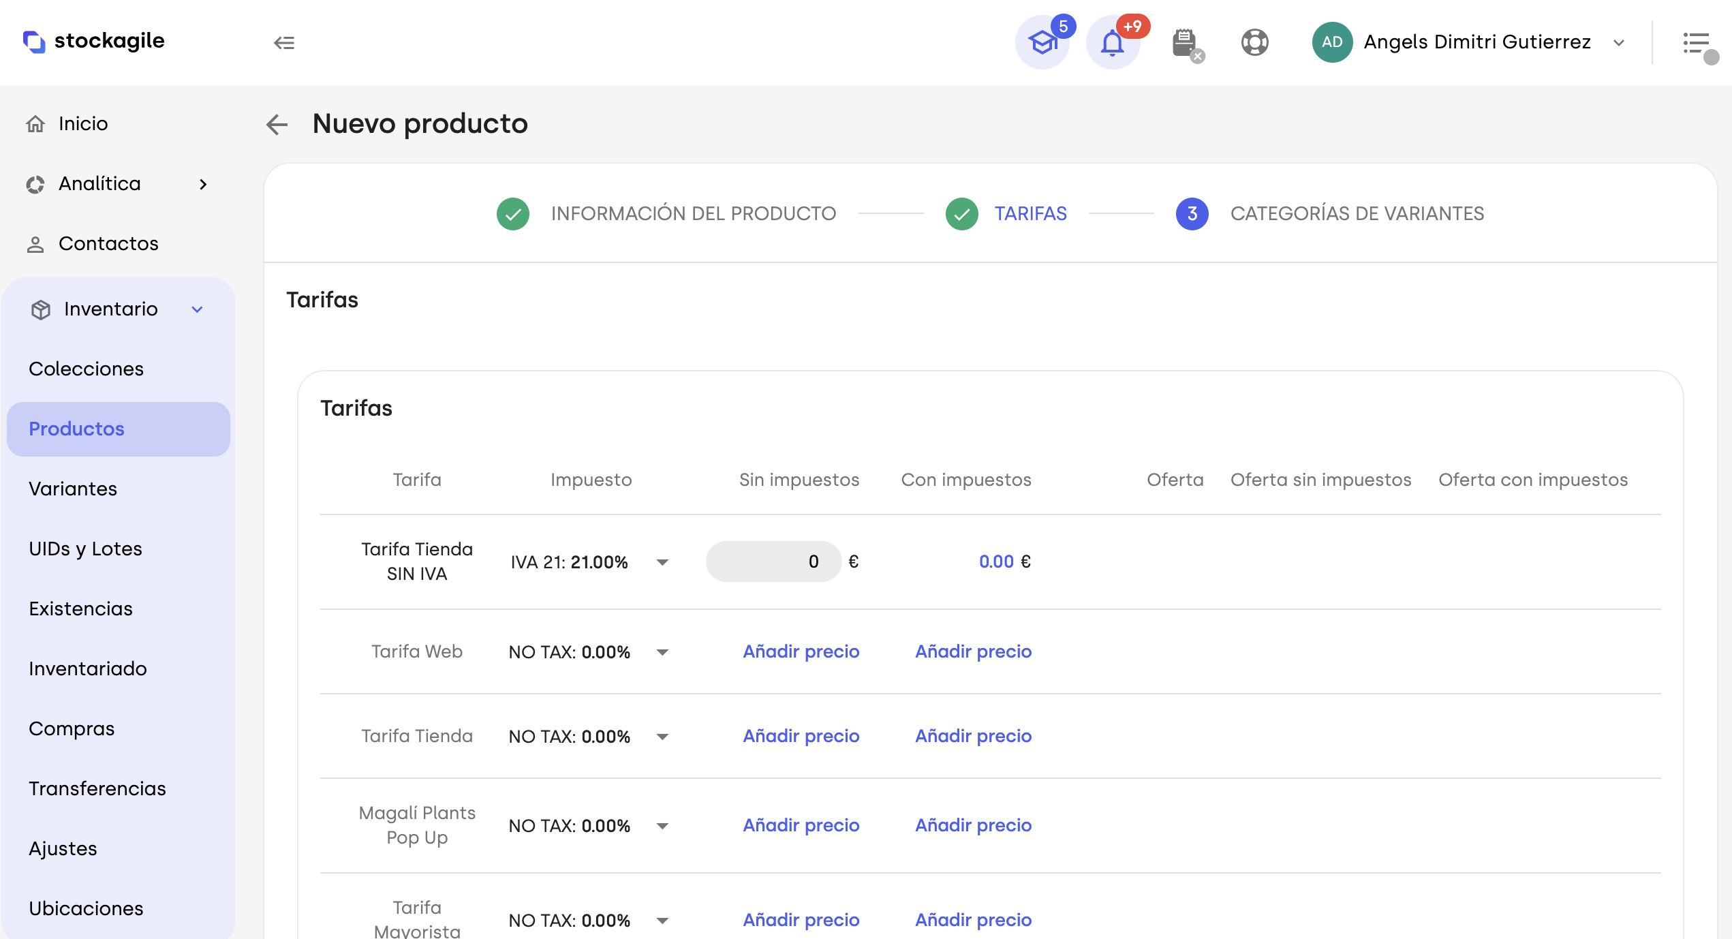
Task: Open tax dropdown for Tarifa Tienda row
Action: click(x=662, y=737)
